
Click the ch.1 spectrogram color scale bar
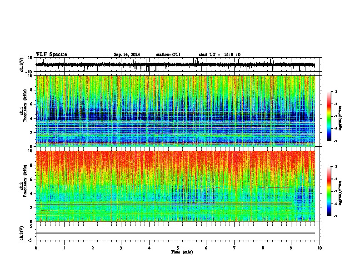329,116
